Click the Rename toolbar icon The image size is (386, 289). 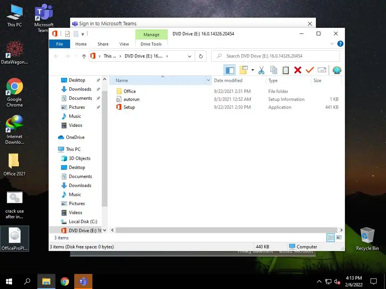click(322, 70)
